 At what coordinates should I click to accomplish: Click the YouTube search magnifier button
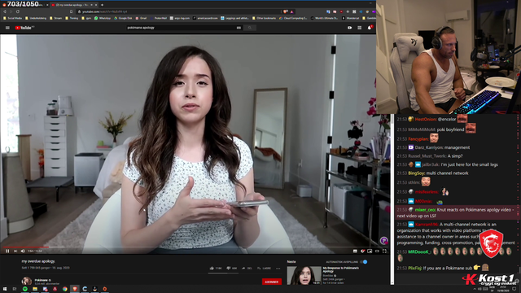point(250,28)
